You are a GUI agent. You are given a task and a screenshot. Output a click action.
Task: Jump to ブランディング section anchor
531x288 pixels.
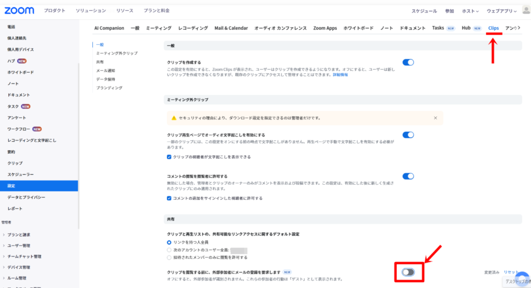[x=109, y=88]
